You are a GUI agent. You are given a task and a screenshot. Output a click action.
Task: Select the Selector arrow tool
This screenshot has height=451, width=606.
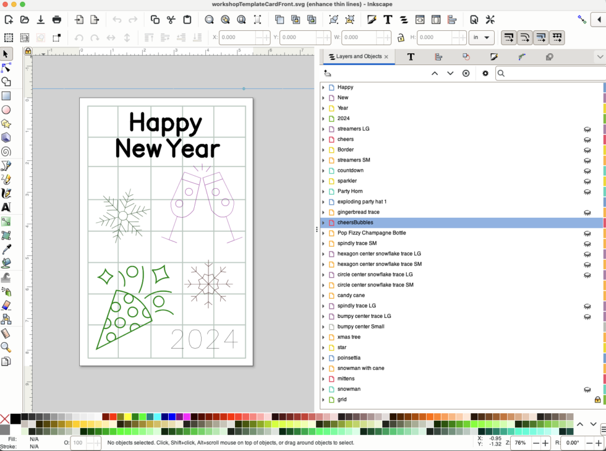coord(6,54)
